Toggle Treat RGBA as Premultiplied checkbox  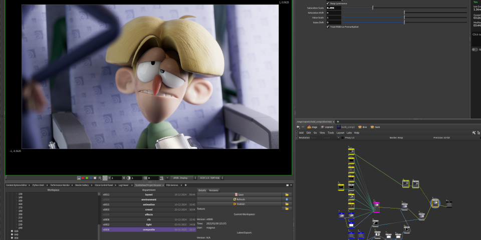pyautogui.click(x=328, y=26)
